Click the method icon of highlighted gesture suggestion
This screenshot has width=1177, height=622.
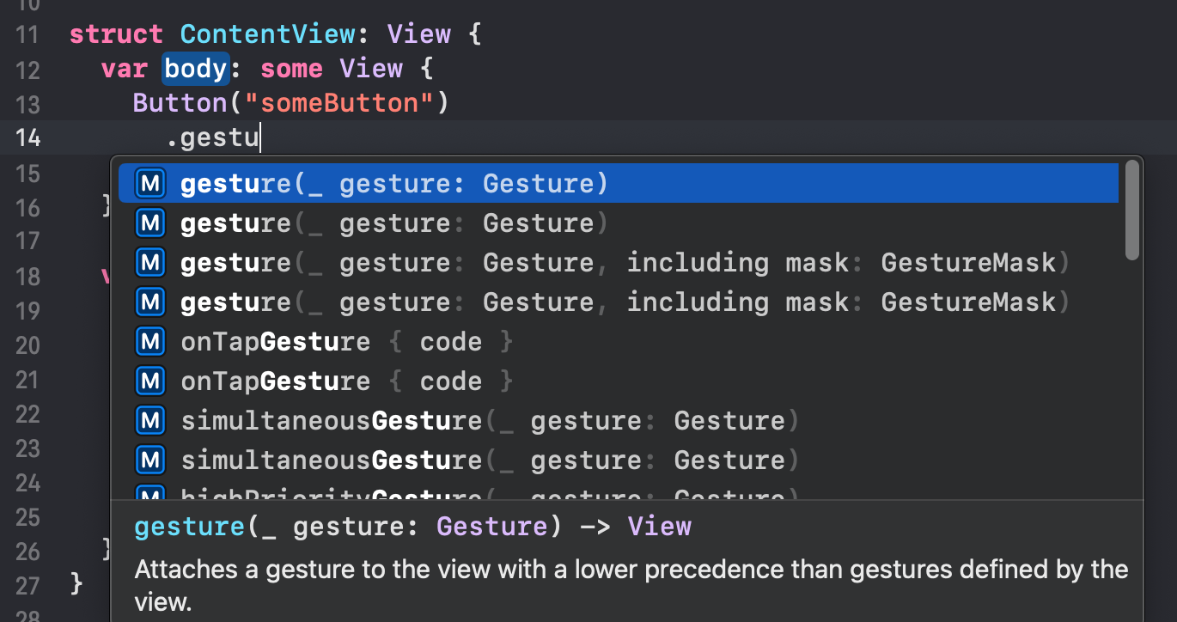pos(151,184)
